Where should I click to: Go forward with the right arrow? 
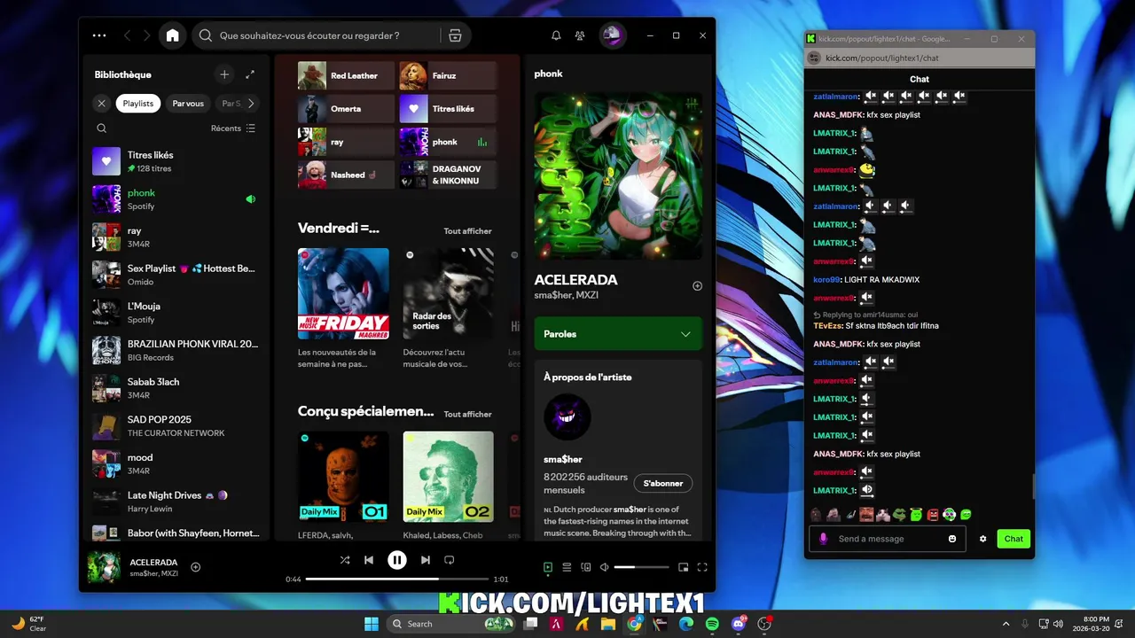pyautogui.click(x=147, y=35)
